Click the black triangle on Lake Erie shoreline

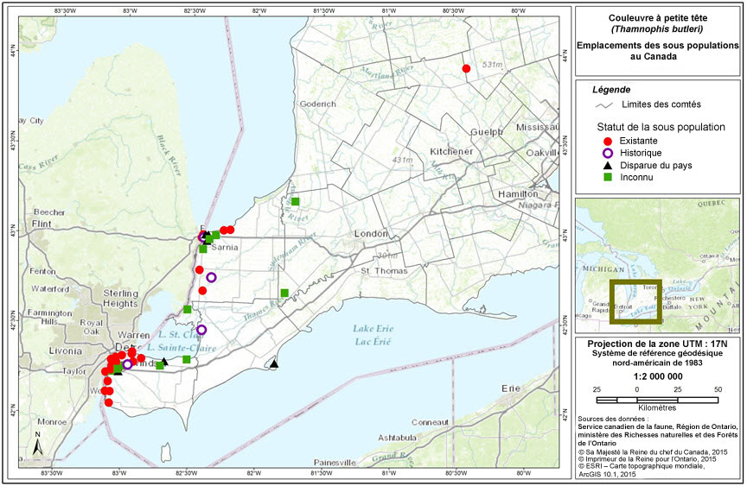[274, 363]
